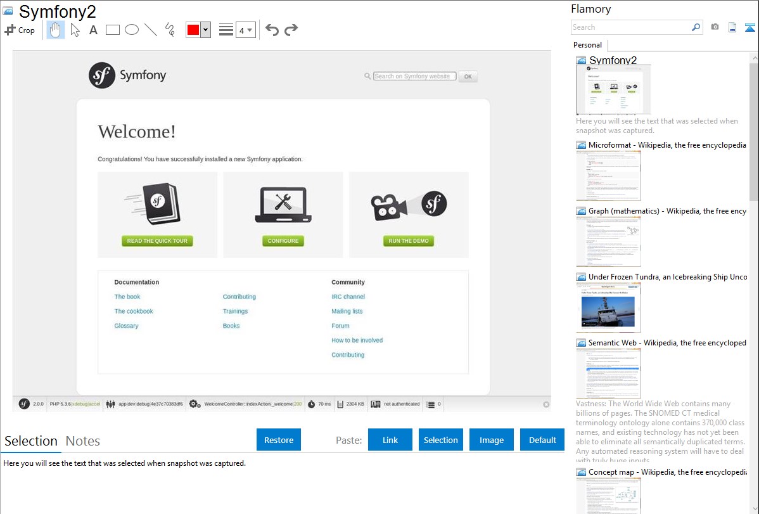The width and height of the screenshot is (759, 514).
Task: Open the Concept map snapshot thumbnail
Action: [x=608, y=496]
